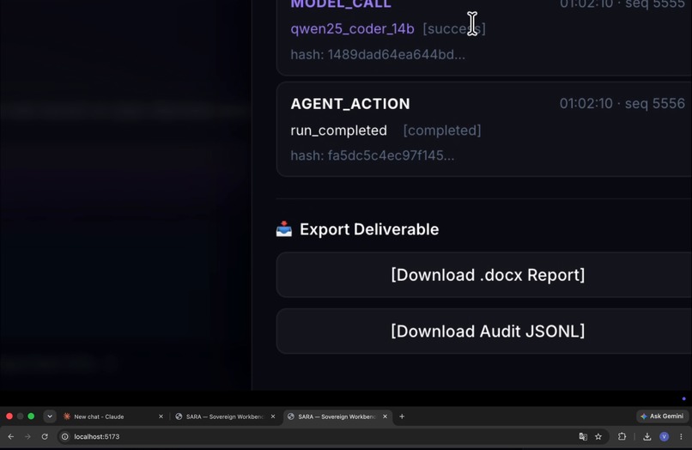This screenshot has height=450, width=692.
Task: Translate this page icon
Action: coord(583,437)
